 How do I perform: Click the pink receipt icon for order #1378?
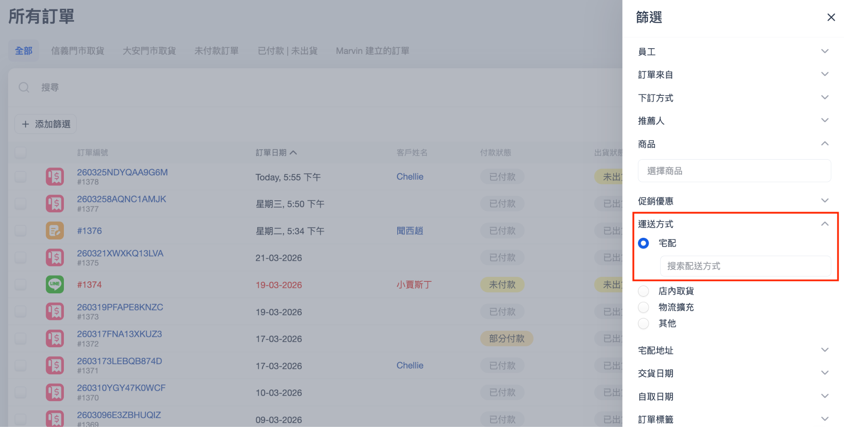[x=55, y=177]
